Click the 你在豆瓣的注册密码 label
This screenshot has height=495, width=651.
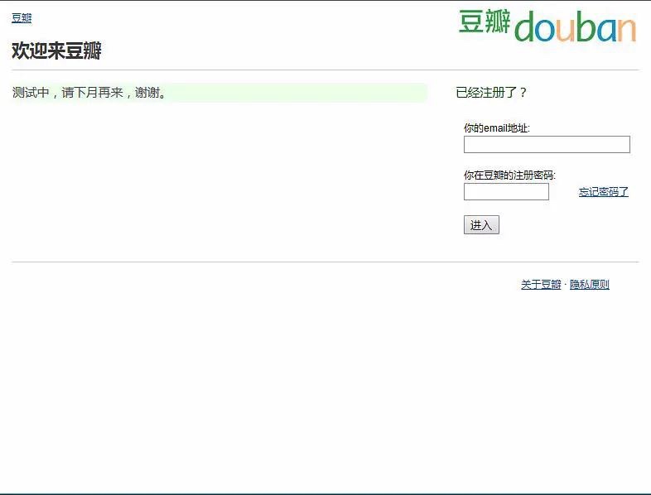point(509,175)
